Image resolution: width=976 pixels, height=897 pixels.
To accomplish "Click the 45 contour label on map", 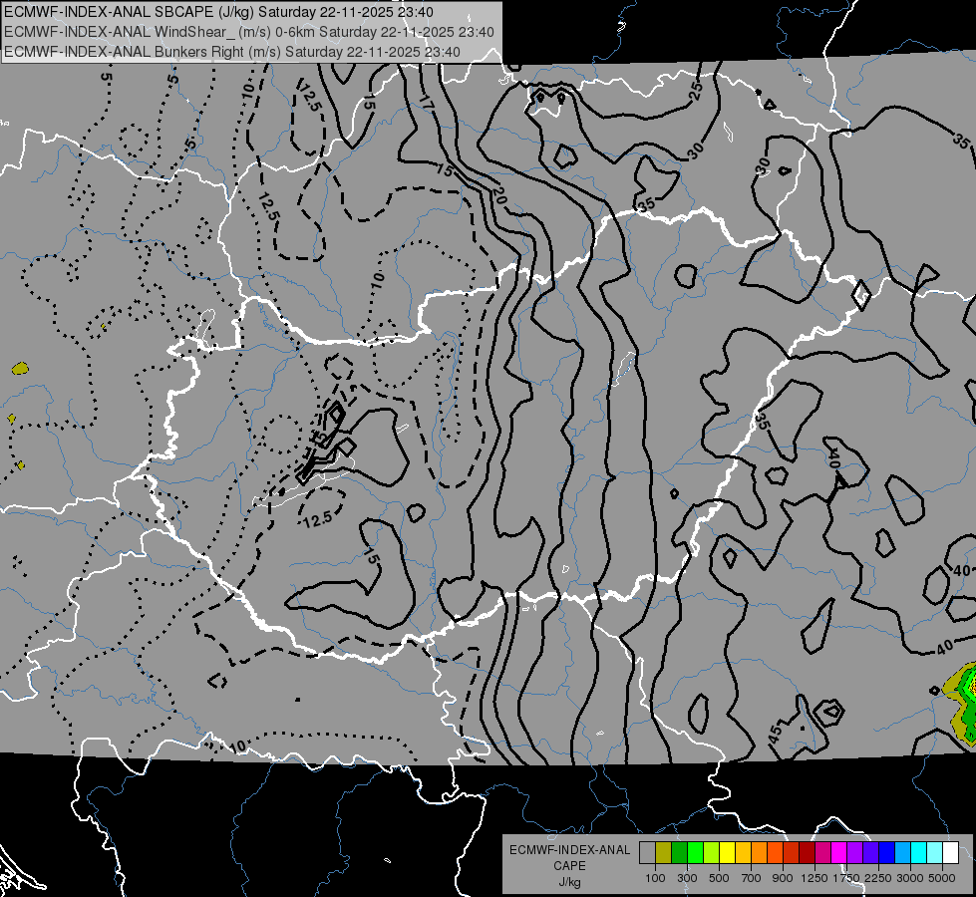I will tap(775, 735).
